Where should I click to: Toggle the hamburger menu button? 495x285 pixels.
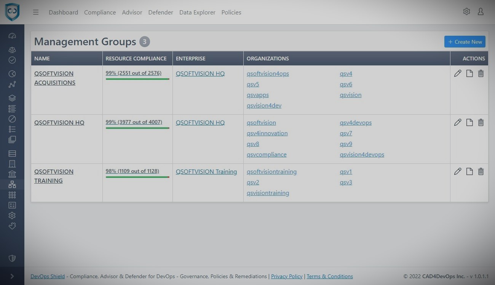click(x=36, y=12)
